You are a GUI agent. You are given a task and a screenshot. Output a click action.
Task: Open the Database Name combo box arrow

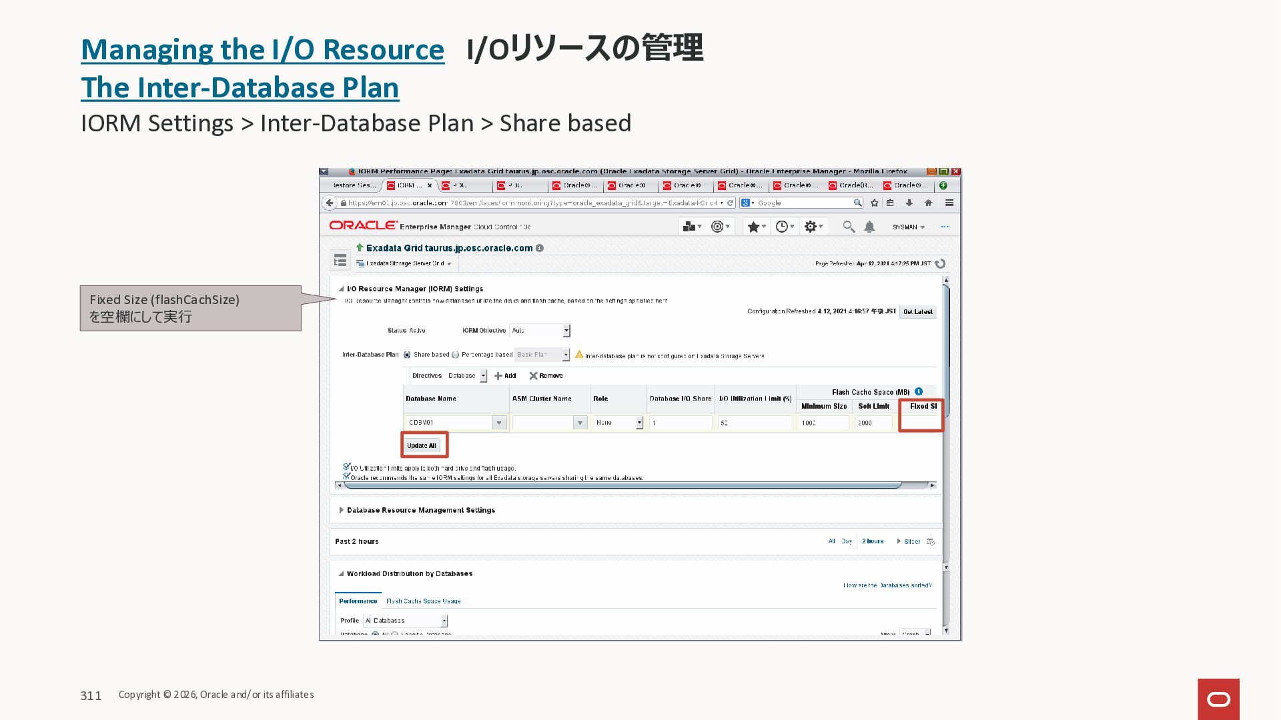pyautogui.click(x=498, y=423)
